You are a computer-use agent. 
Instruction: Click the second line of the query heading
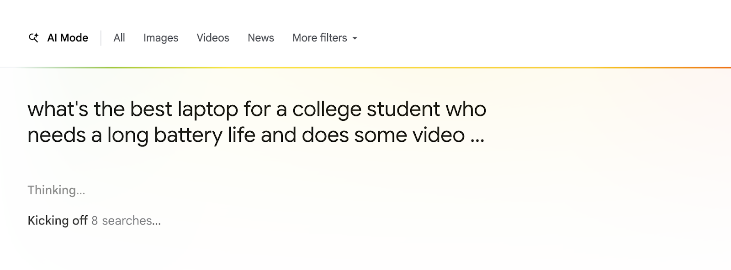point(246,135)
